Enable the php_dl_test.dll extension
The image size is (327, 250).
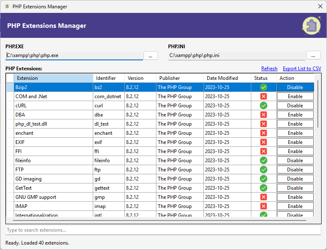[295, 124]
